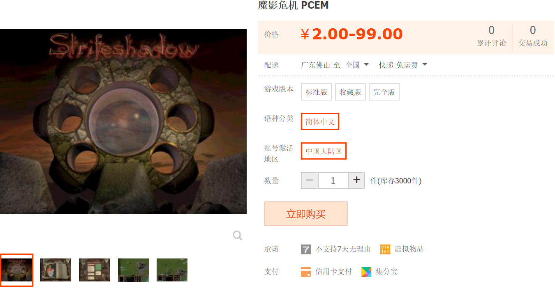Click the 7-day no-return policy icon
555x288 pixels.
[306, 249]
